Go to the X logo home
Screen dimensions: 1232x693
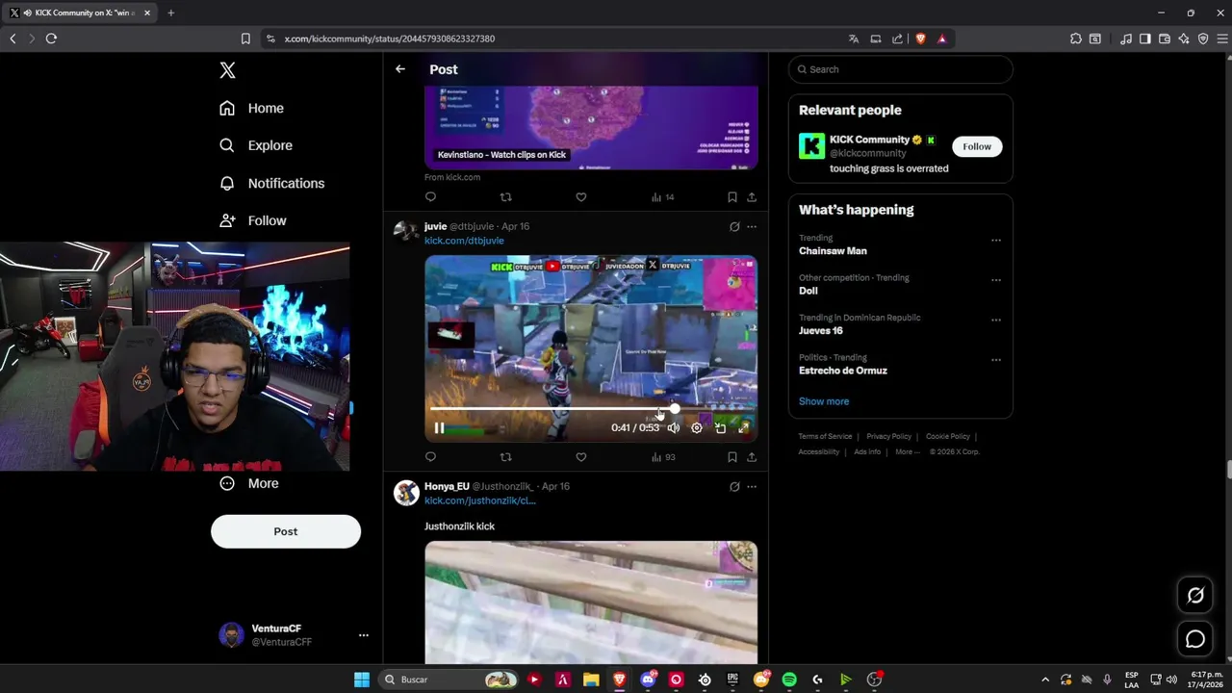coord(227,70)
